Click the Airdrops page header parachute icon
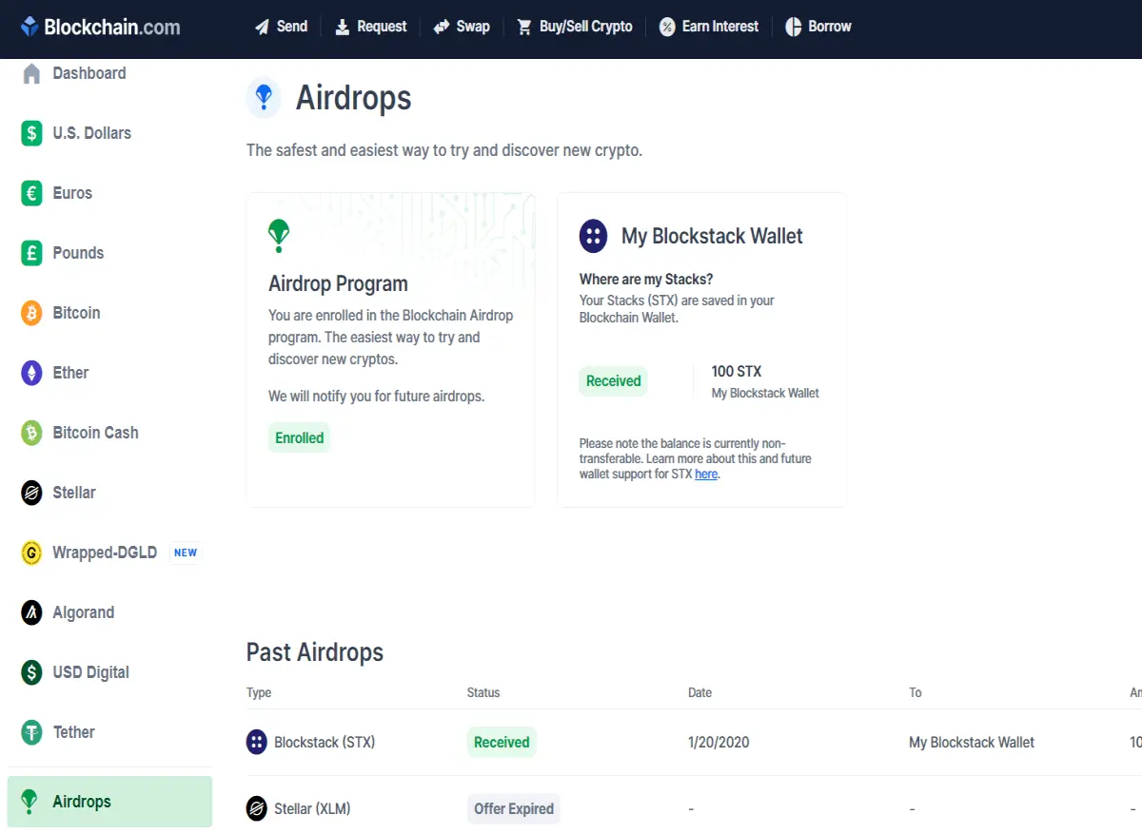The height and width of the screenshot is (834, 1142). tap(264, 98)
